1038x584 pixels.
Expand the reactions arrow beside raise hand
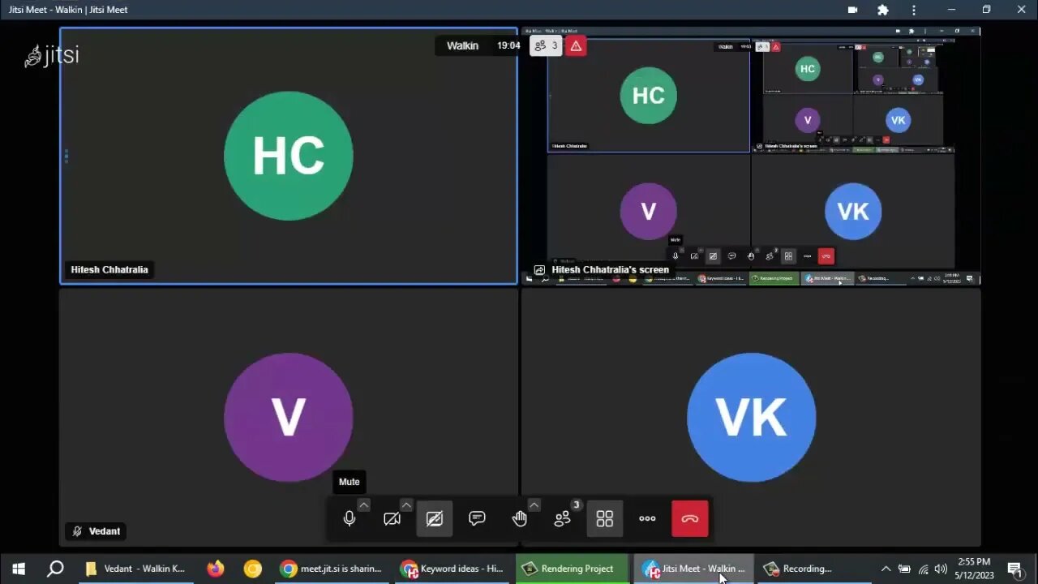pyautogui.click(x=534, y=505)
